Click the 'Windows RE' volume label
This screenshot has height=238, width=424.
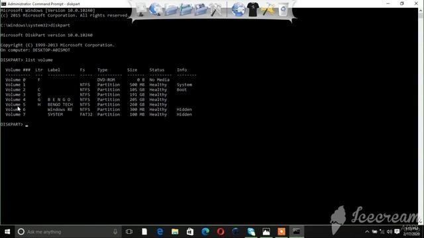tap(60, 110)
